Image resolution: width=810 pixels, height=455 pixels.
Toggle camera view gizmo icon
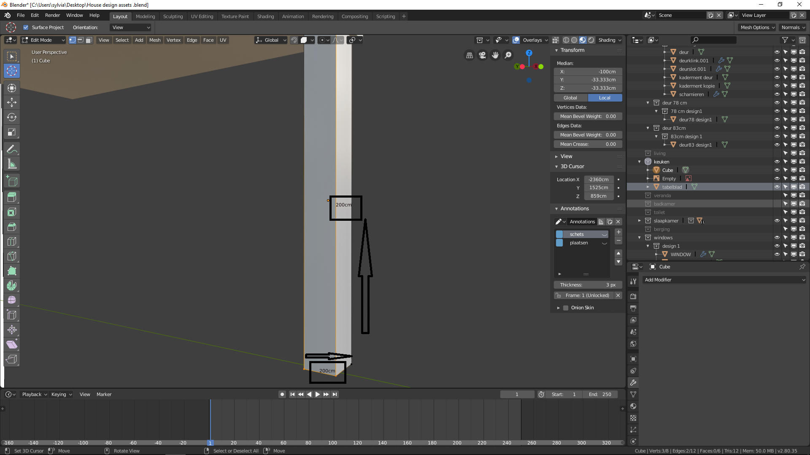click(x=482, y=55)
